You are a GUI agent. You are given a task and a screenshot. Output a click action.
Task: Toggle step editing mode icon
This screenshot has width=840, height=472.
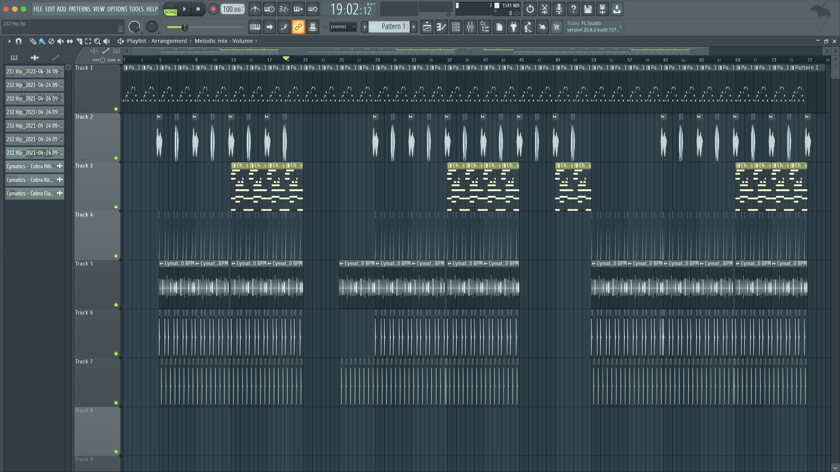click(x=284, y=27)
